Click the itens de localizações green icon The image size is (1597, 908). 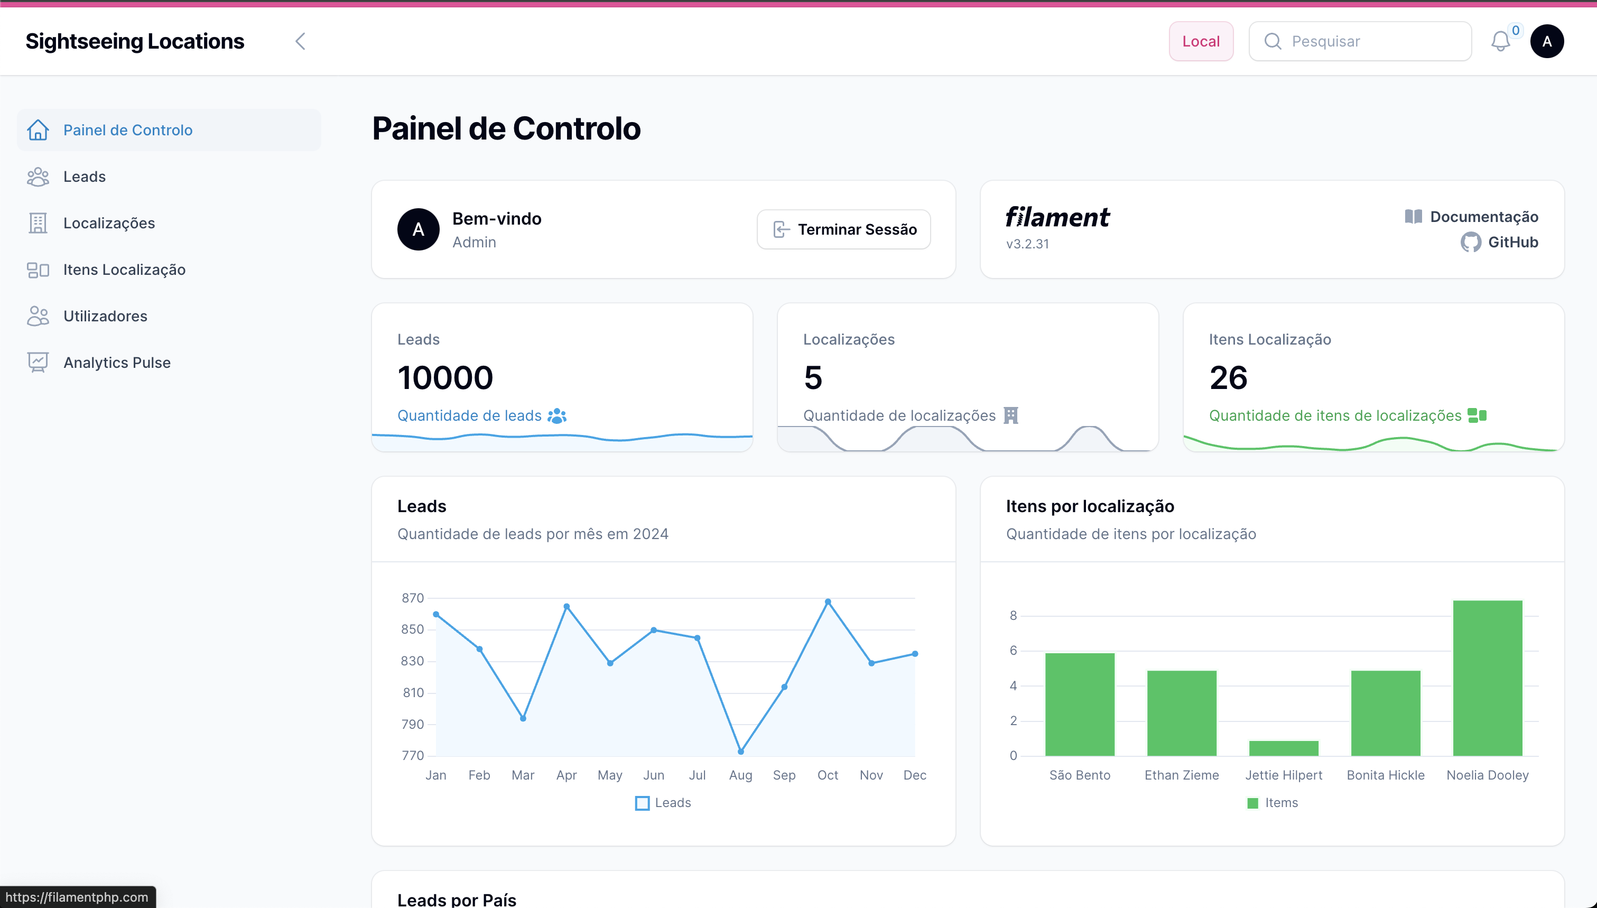pos(1477,415)
